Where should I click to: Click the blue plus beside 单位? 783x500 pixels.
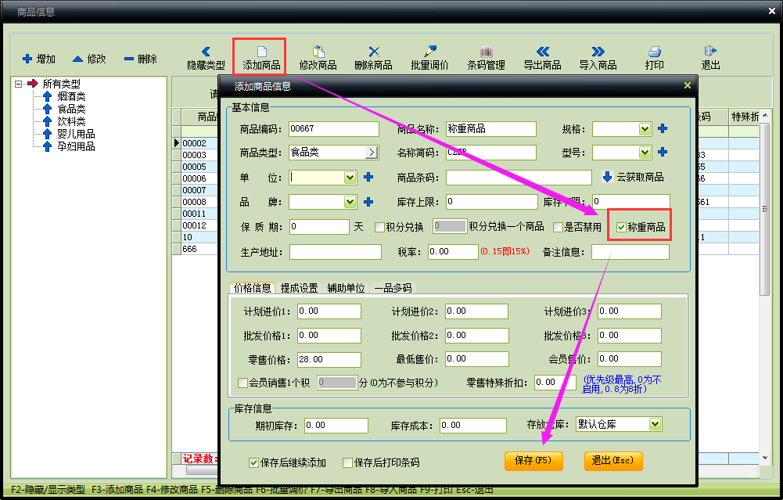point(368,177)
